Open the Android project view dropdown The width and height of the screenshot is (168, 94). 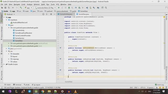(x=9, y=14)
